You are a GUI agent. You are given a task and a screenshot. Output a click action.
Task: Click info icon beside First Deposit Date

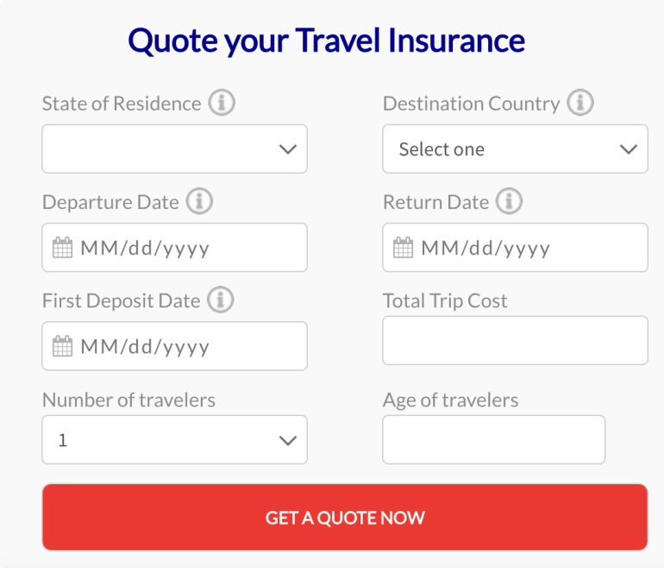coord(221,300)
